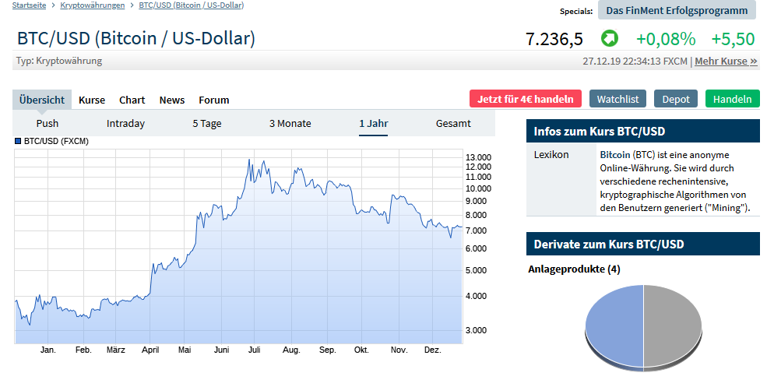Select the News tab
This screenshot has width=767, height=380.
tap(172, 100)
